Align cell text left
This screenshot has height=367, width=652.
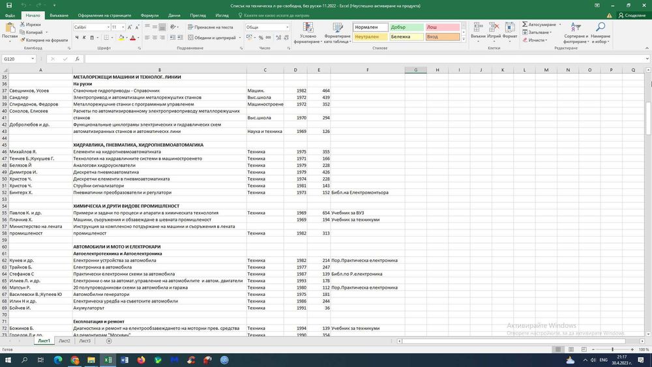[147, 38]
